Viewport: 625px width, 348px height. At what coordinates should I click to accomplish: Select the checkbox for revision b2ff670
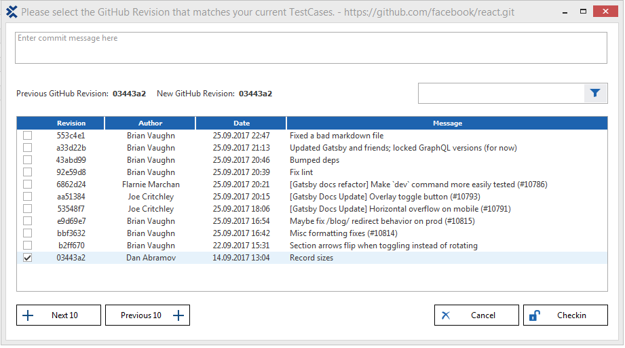coord(28,246)
